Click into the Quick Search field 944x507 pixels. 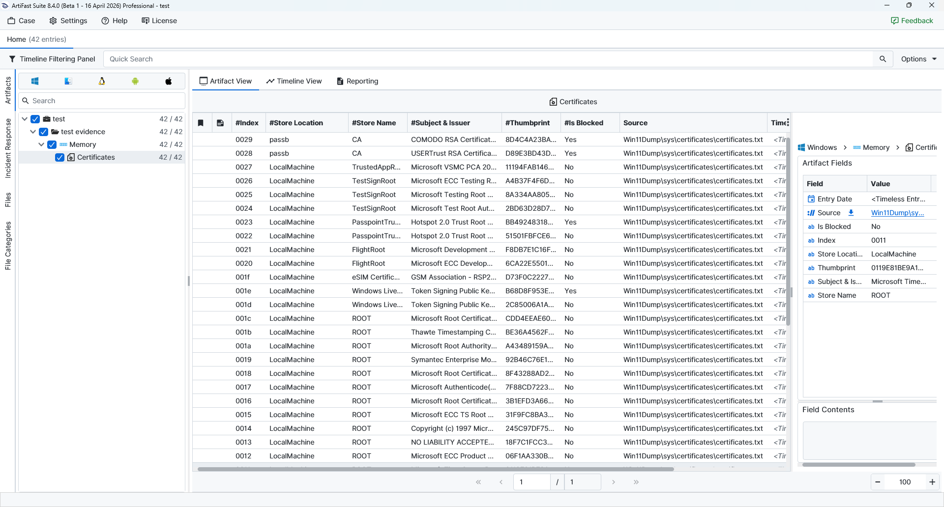pos(487,59)
